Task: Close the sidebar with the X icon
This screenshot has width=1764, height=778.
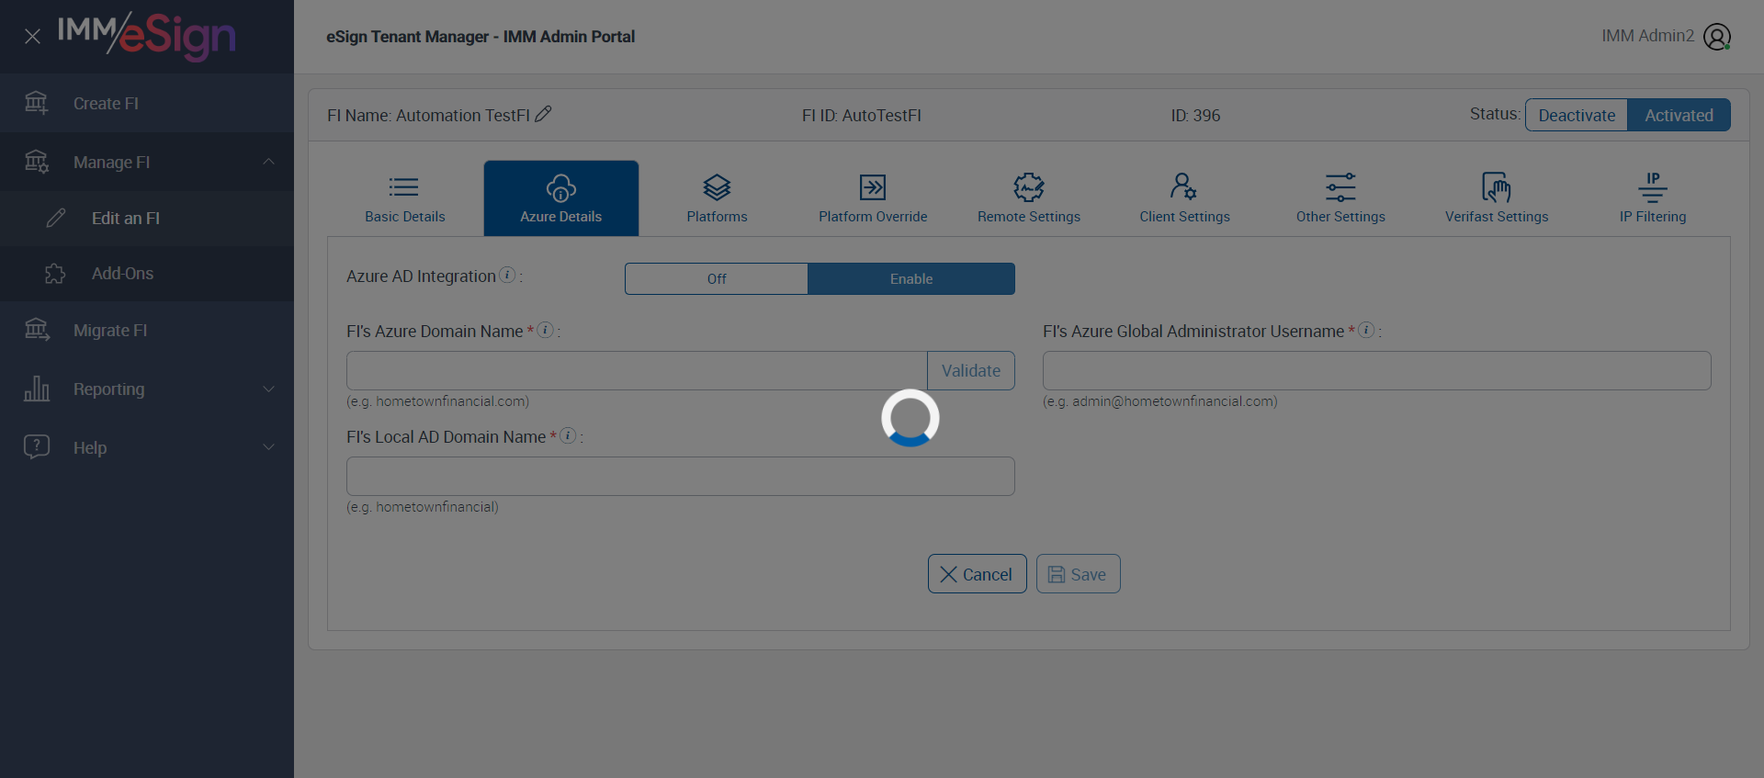Action: (32, 36)
